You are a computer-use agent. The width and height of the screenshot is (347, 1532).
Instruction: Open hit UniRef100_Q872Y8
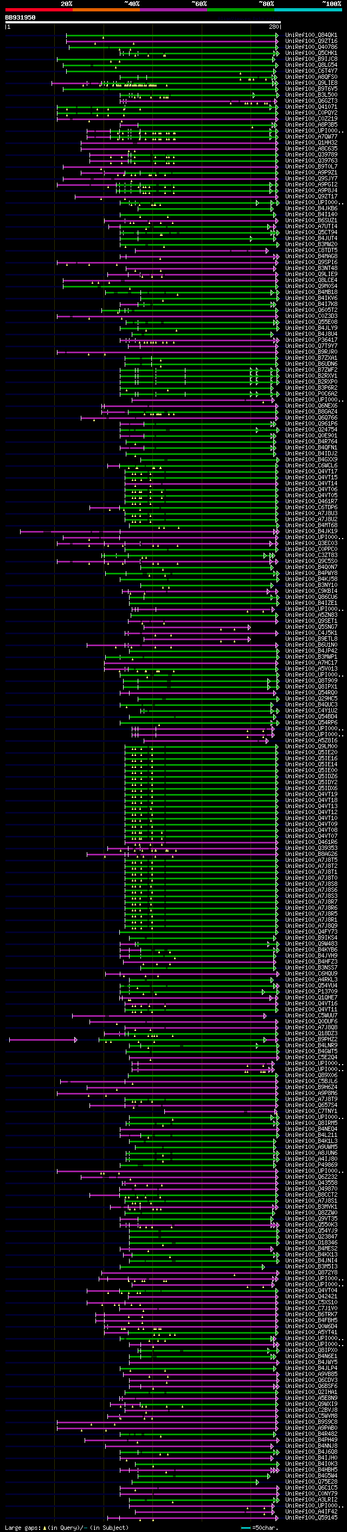pos(311,1273)
